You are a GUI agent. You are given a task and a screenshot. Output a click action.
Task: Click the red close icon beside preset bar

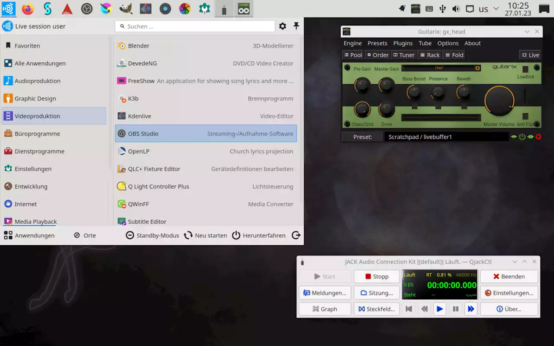point(538,137)
